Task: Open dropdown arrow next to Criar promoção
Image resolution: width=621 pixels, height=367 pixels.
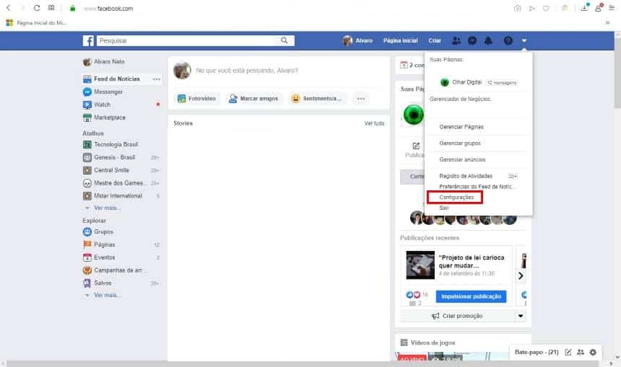Action: pyautogui.click(x=521, y=316)
